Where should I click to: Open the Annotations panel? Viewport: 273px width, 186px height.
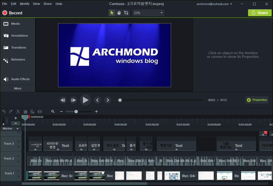[x=16, y=36]
